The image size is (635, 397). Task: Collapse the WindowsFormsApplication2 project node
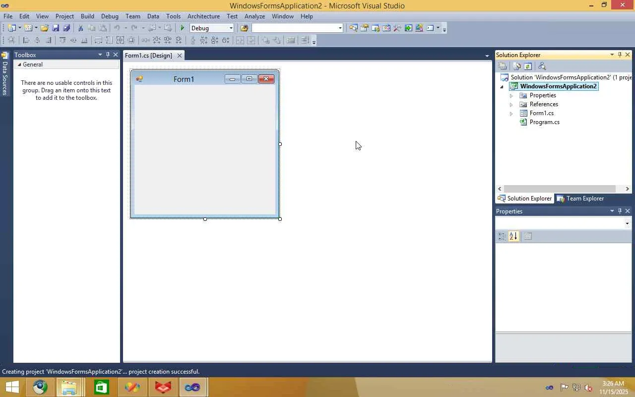pyautogui.click(x=502, y=86)
